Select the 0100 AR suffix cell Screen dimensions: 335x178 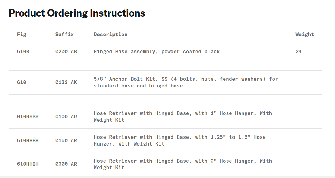coord(66,117)
